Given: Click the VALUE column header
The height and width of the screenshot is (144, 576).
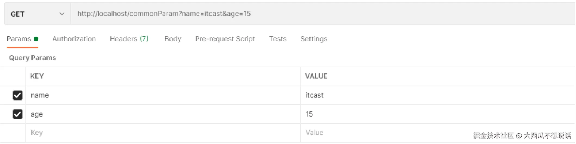Looking at the screenshot, I should (316, 76).
